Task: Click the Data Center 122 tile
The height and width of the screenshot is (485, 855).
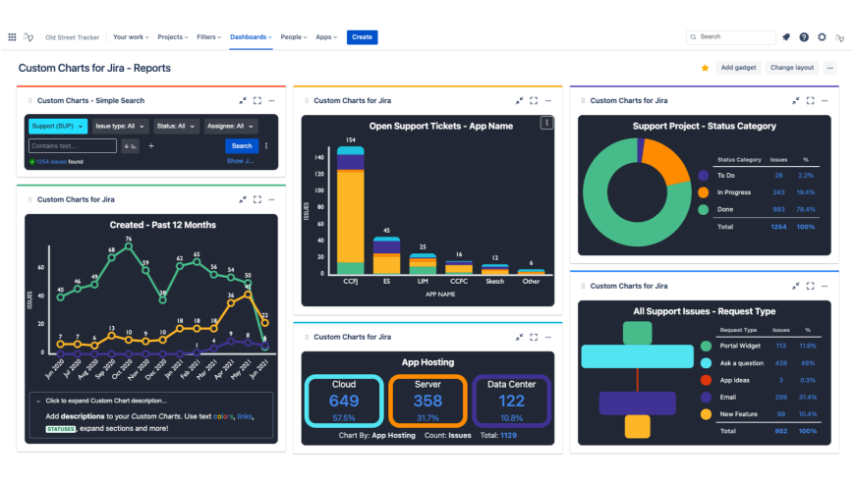Action: [x=511, y=402]
